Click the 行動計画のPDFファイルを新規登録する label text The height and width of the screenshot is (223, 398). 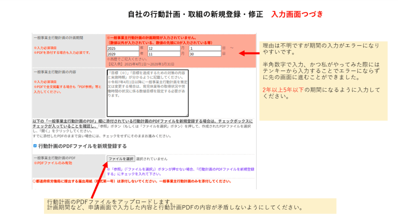click(82, 146)
